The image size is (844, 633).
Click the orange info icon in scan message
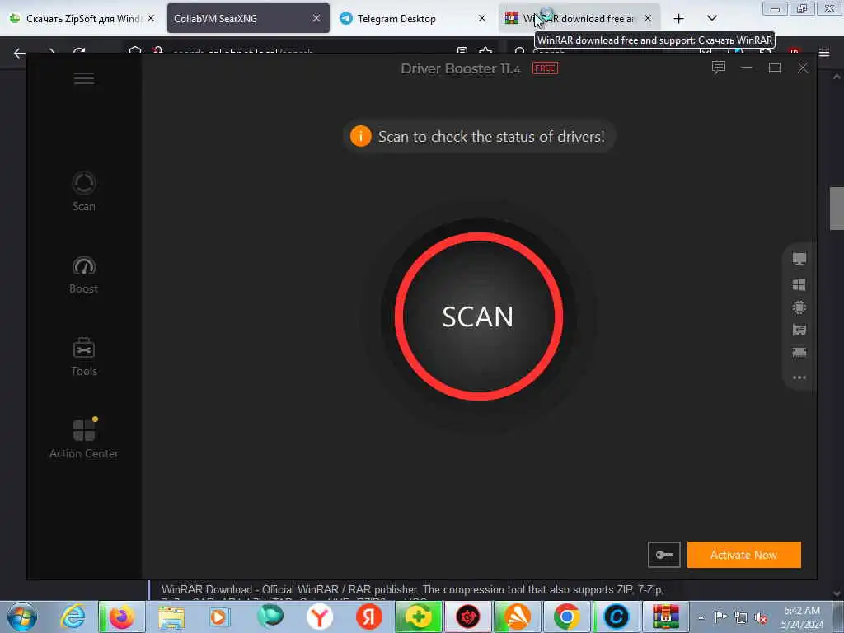(x=361, y=136)
